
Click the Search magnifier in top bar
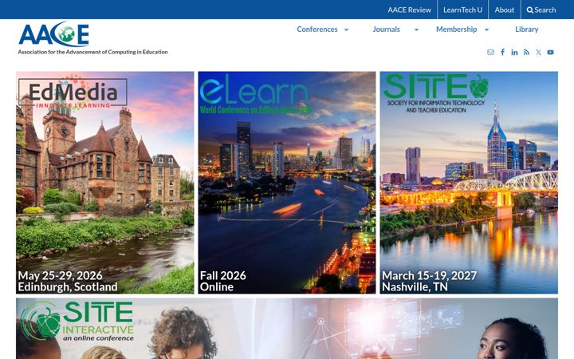[x=529, y=10]
